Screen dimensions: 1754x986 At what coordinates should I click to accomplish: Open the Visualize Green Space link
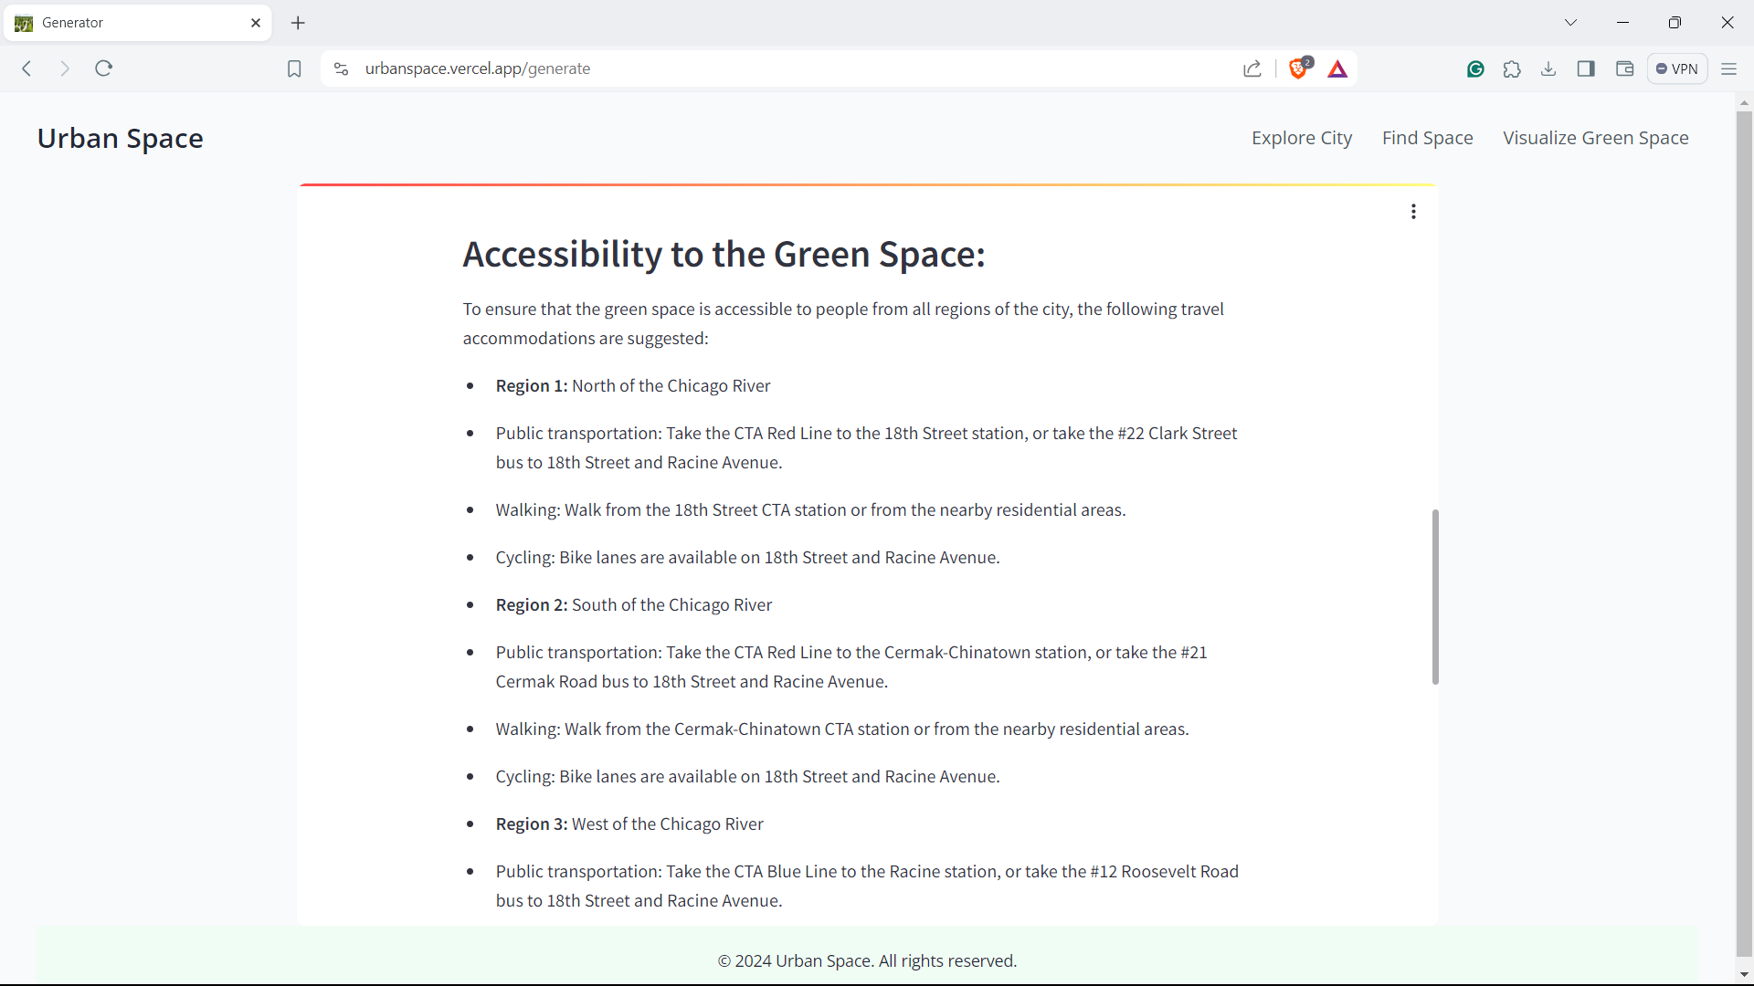pyautogui.click(x=1596, y=138)
